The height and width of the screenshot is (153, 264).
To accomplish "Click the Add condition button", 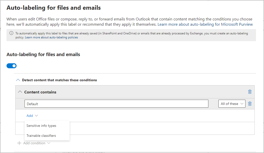I will point(34,143).
